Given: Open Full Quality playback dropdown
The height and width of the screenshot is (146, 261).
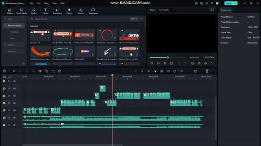Looking at the screenshot, I should [167, 10].
